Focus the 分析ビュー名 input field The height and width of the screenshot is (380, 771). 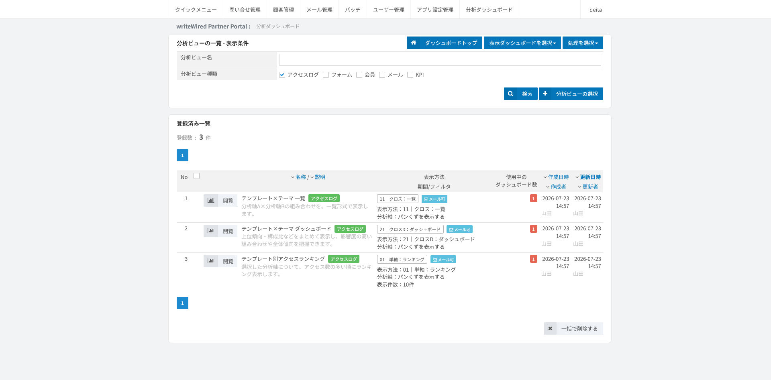pyautogui.click(x=440, y=60)
